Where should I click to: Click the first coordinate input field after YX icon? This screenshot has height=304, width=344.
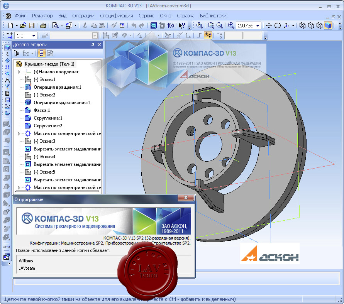[x=234, y=35]
